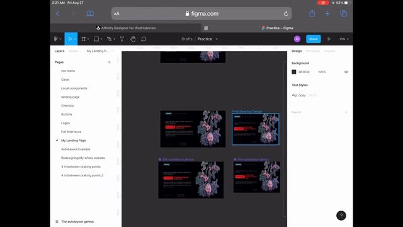Expand the Move tool options arrow
The width and height of the screenshot is (403, 227).
(75, 39)
